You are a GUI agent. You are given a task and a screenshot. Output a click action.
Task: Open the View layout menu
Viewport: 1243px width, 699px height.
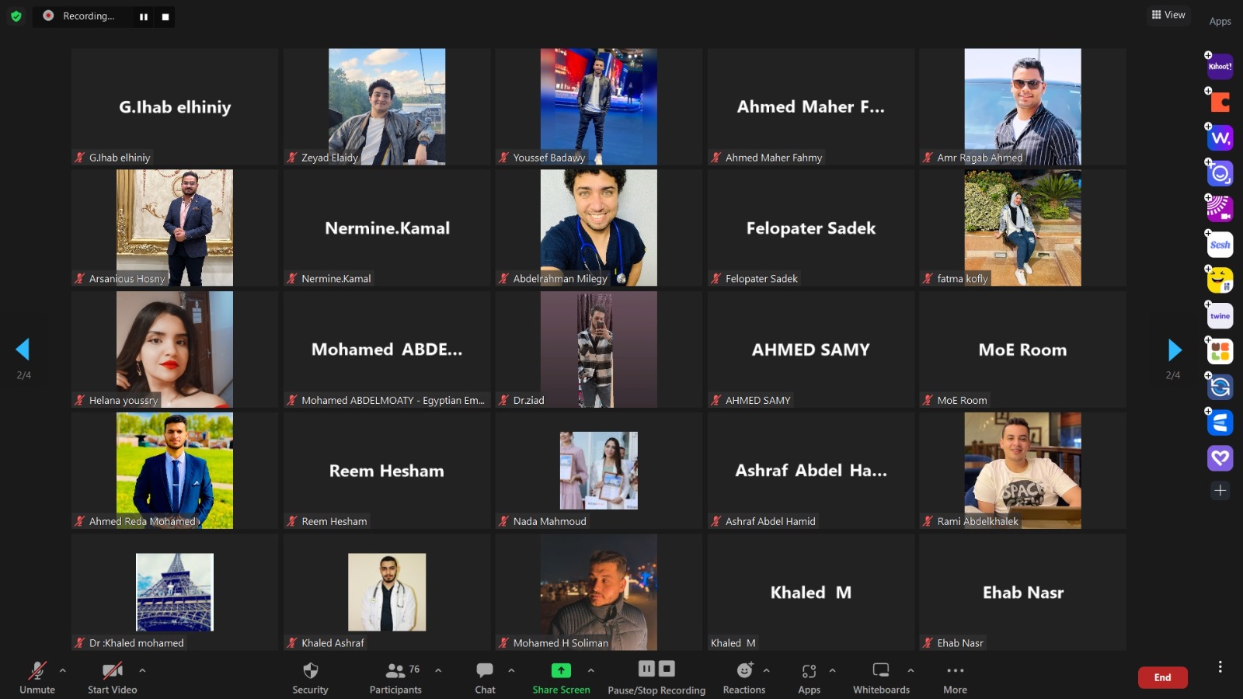[x=1168, y=15]
